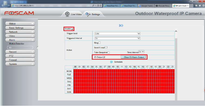Viewport: 205px width, 106px height.
Task: Click the Foscam logo
Action: (19, 13)
